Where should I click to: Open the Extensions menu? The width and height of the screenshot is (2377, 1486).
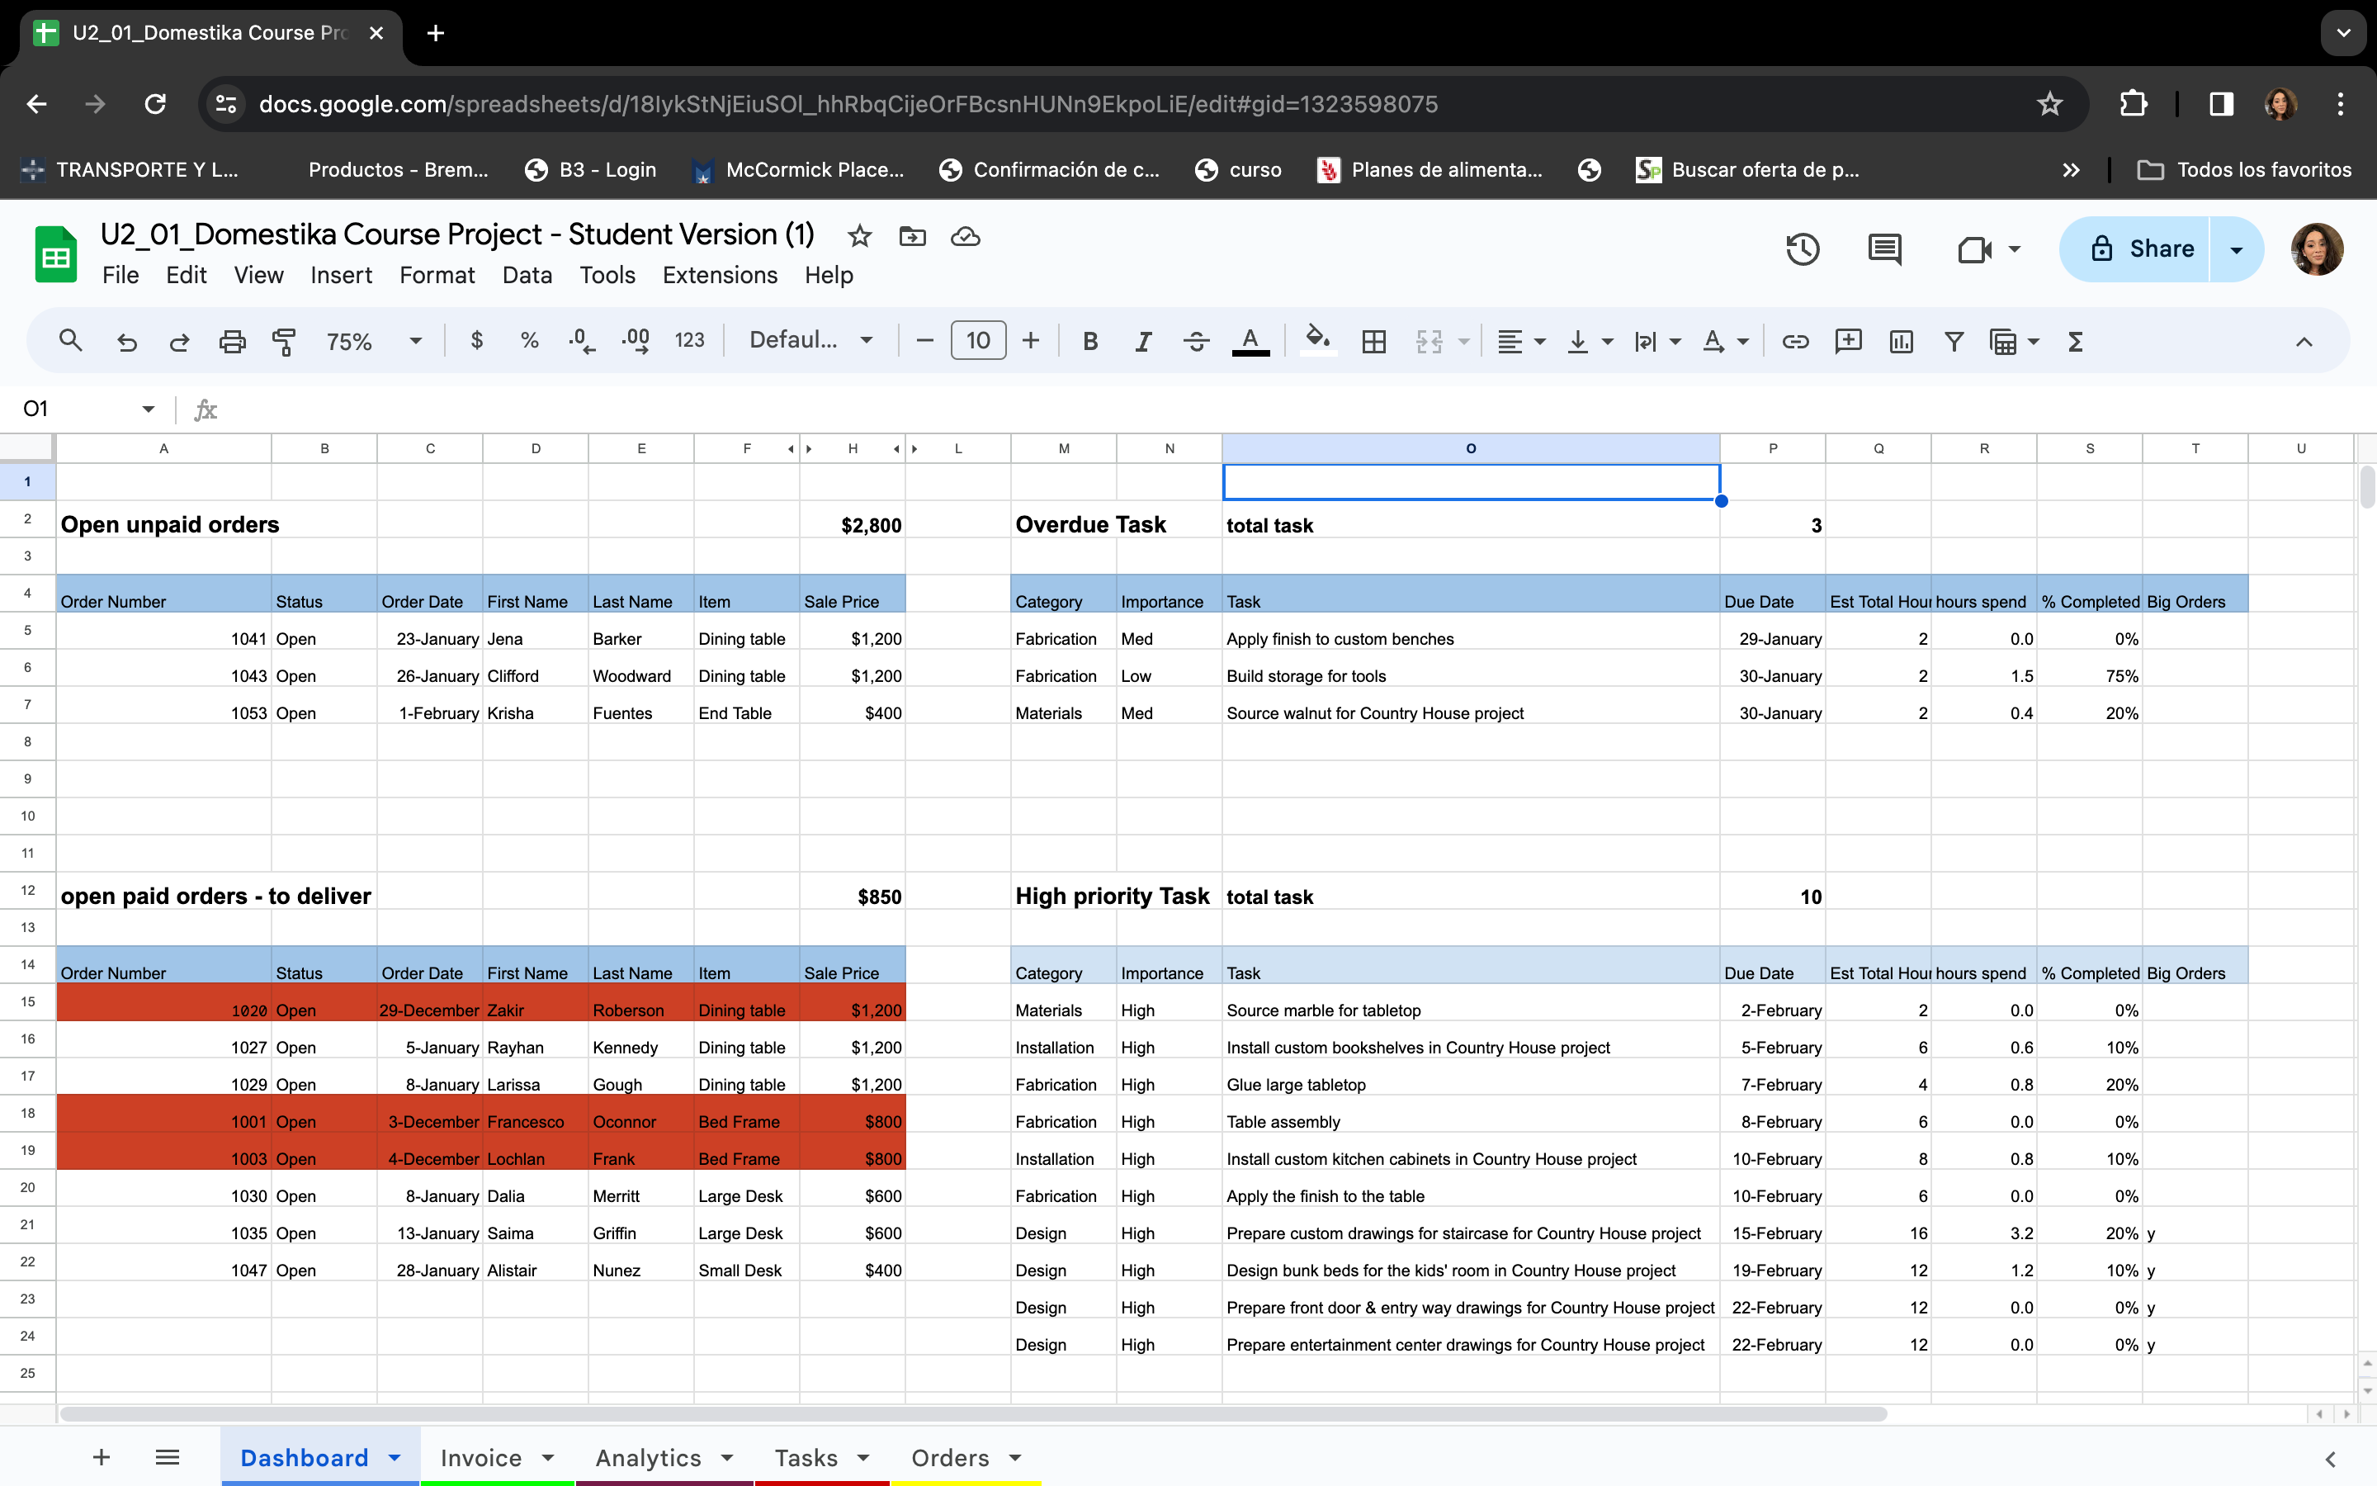719,275
